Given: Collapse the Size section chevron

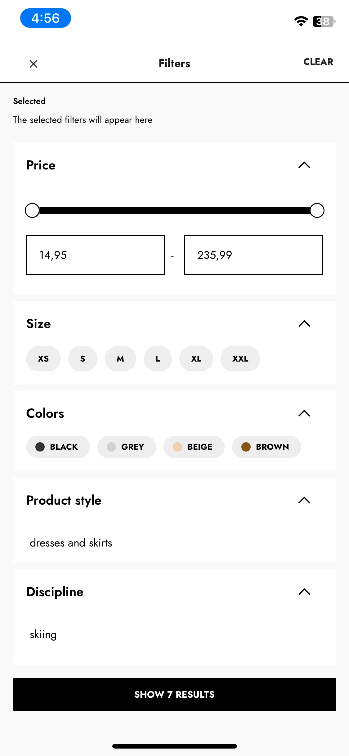Looking at the screenshot, I should [304, 324].
